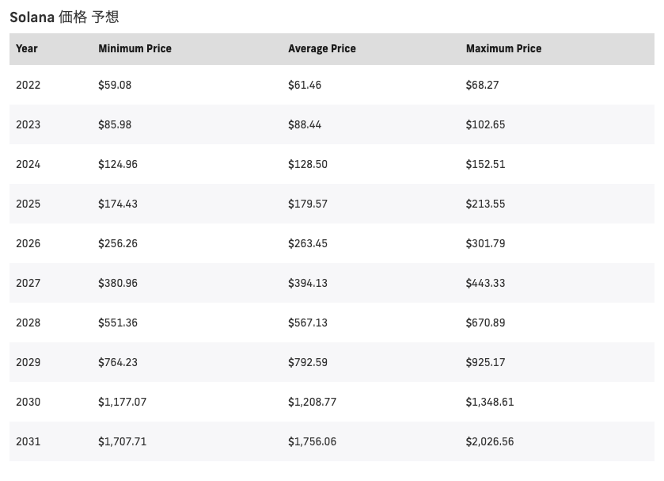Click the 2030 average price $1,208.77
The height and width of the screenshot is (481, 664).
pyautogui.click(x=312, y=402)
